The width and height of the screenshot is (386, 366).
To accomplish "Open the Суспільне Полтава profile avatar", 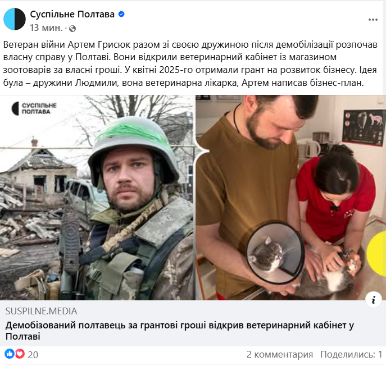I will (x=15, y=19).
